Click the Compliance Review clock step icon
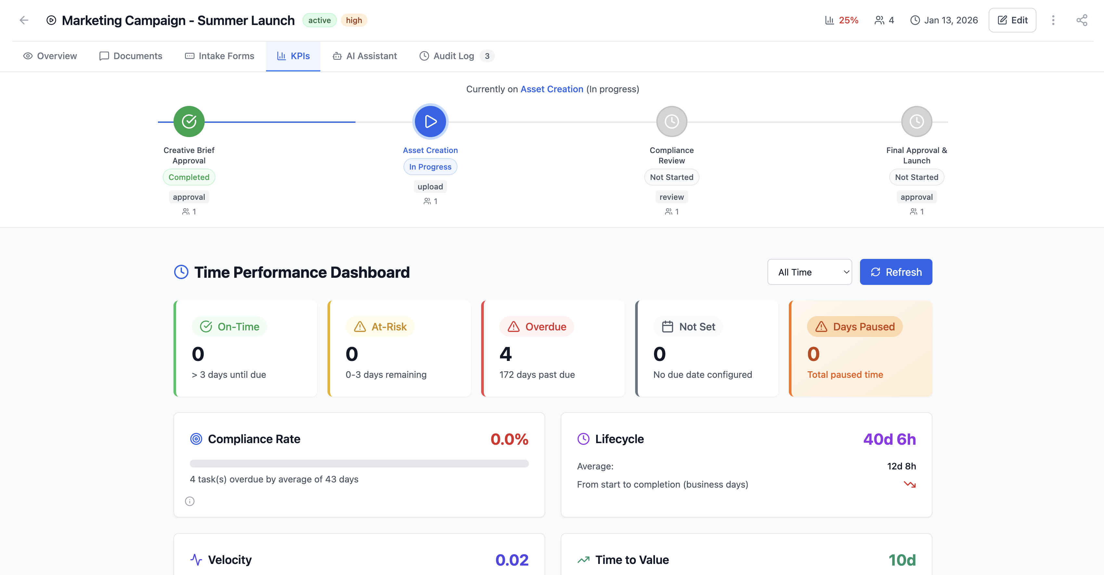This screenshot has width=1104, height=575. (x=672, y=122)
